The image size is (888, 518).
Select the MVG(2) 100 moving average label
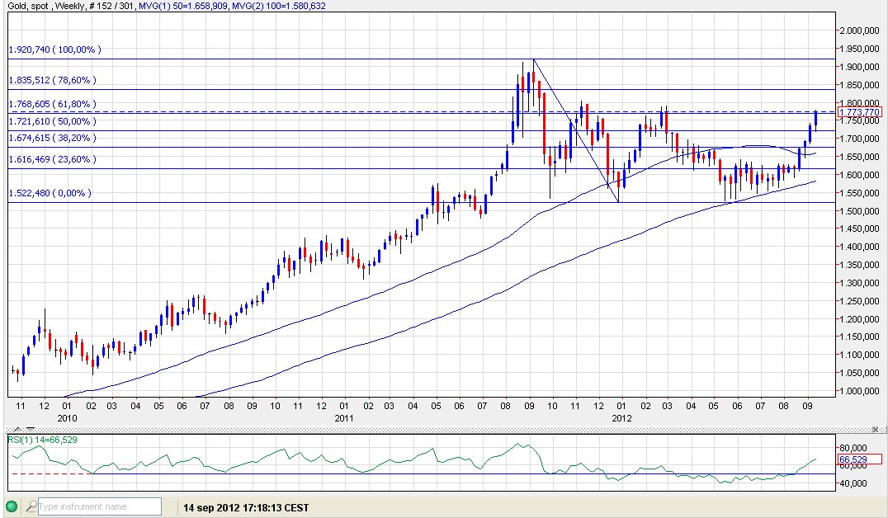tap(279, 6)
